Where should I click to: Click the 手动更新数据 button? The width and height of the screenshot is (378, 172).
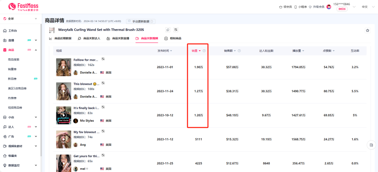point(141,21)
